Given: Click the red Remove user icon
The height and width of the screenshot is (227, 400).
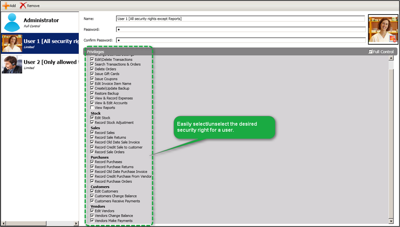Looking at the screenshot, I should 23,6.
